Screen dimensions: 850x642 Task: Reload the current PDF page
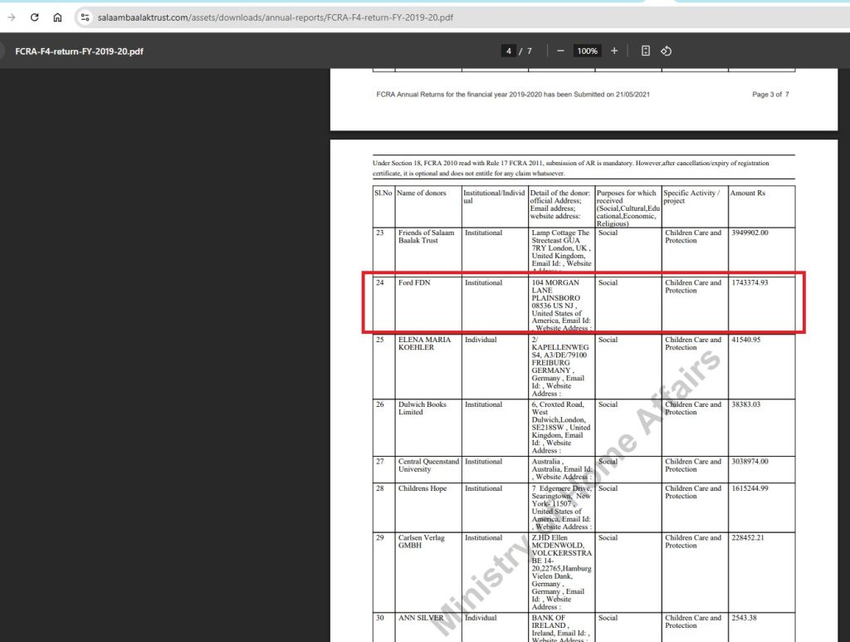tap(34, 17)
